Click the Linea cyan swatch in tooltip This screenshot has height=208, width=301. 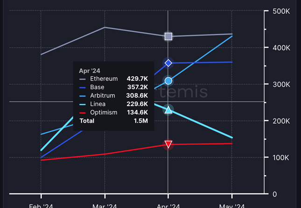(x=83, y=104)
